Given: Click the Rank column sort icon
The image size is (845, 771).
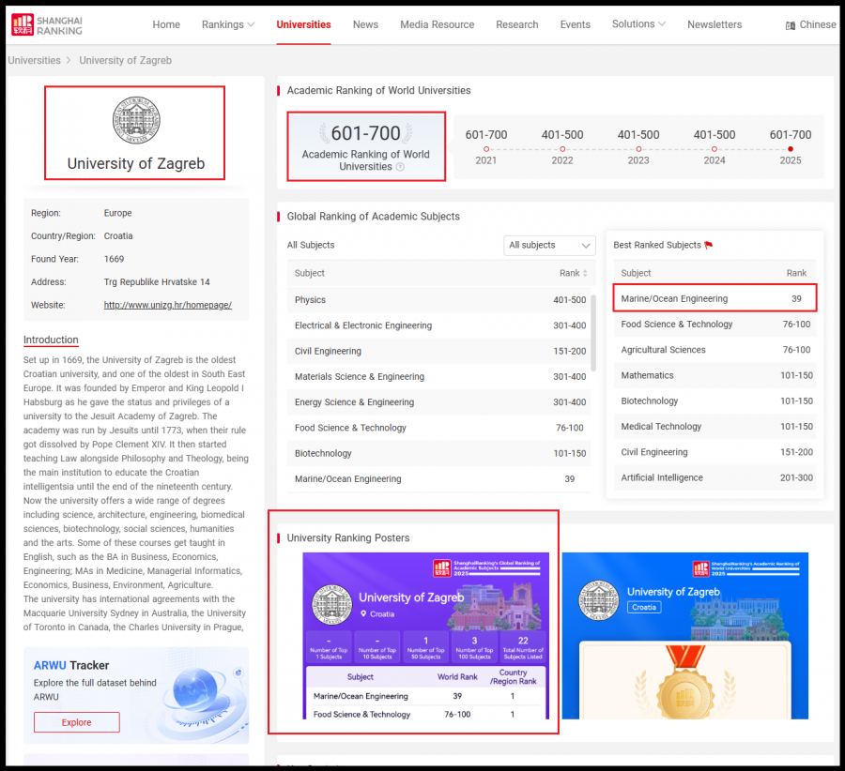Looking at the screenshot, I should pos(586,274).
